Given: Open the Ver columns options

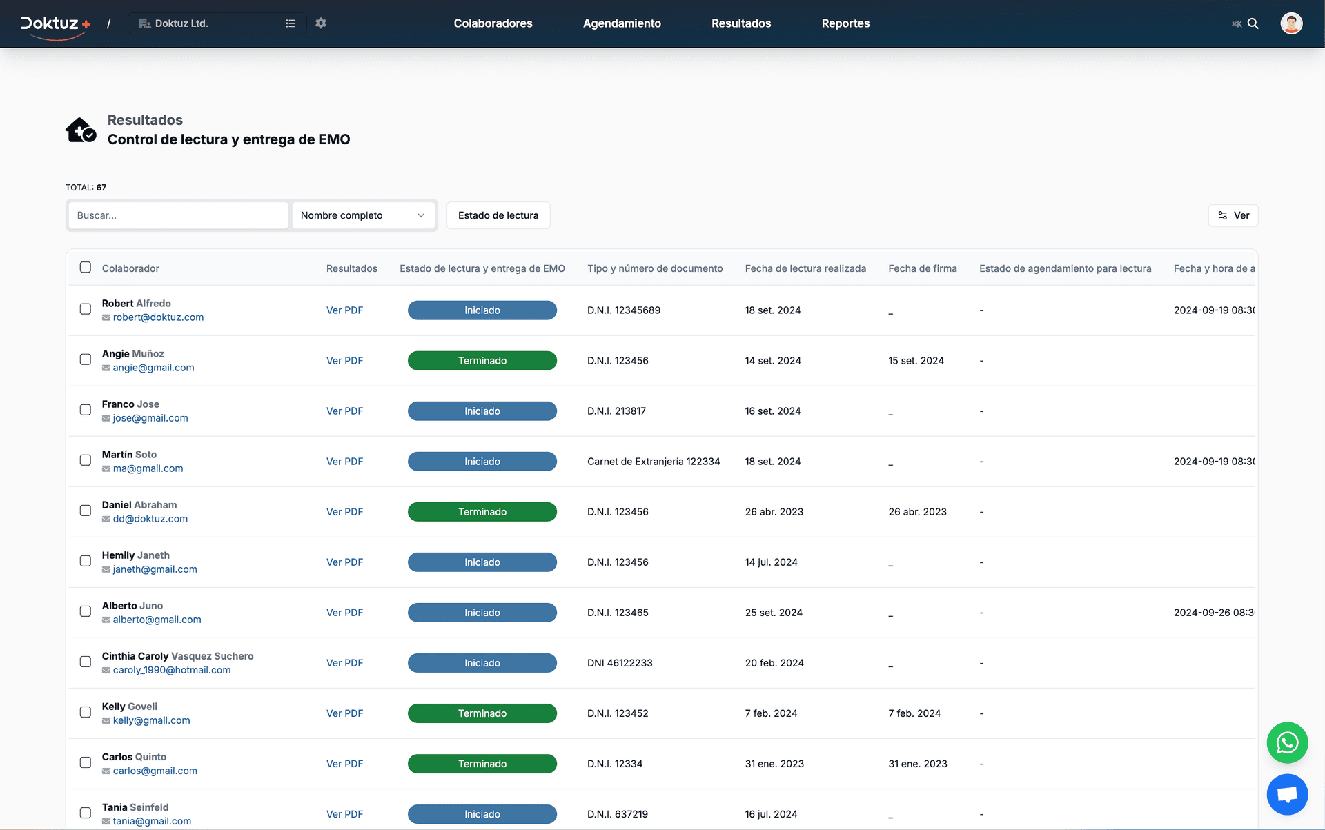Looking at the screenshot, I should (x=1233, y=215).
